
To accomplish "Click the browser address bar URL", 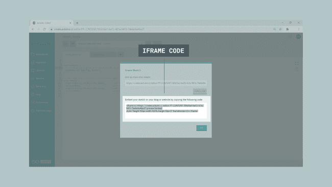I will point(99,29).
